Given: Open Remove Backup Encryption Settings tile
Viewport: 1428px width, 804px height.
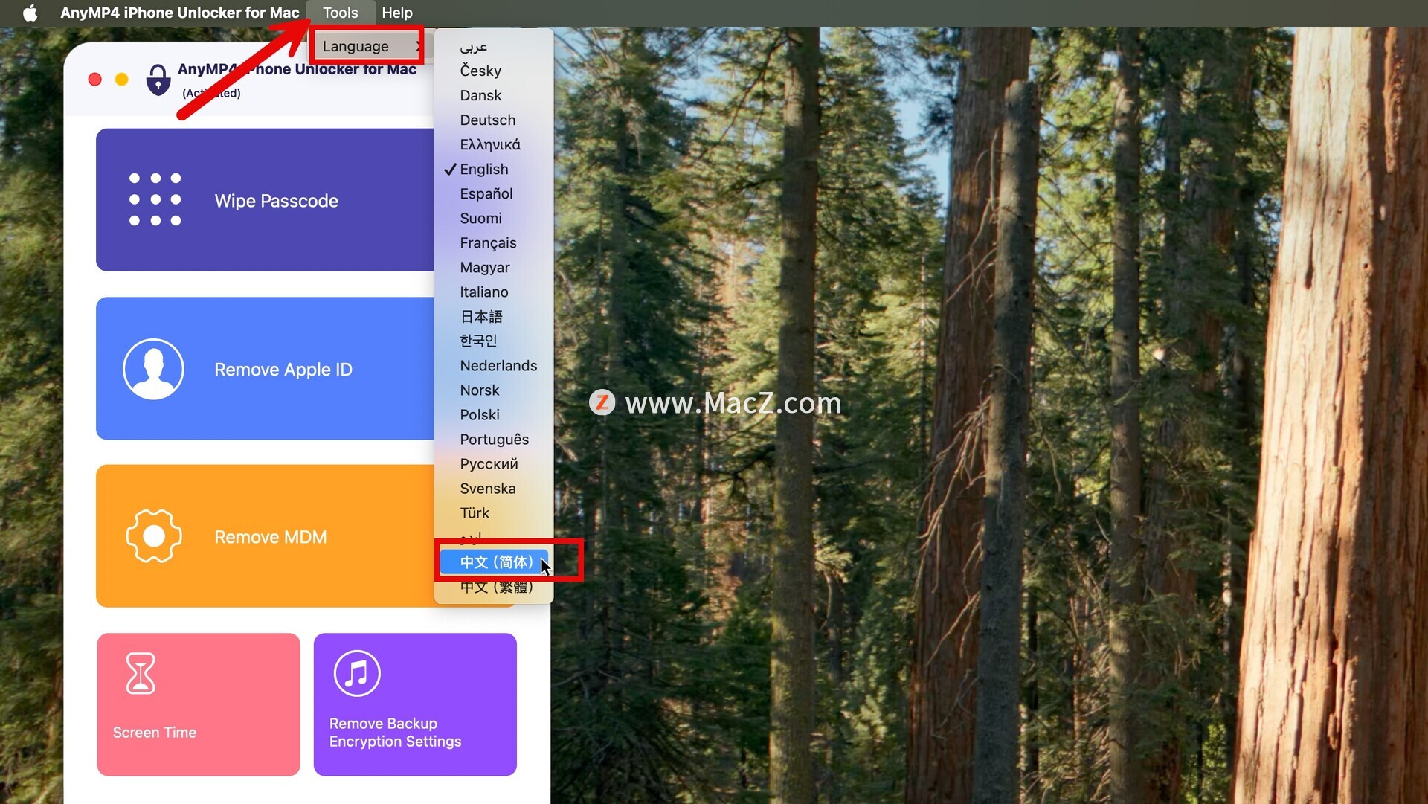Looking at the screenshot, I should tap(415, 704).
